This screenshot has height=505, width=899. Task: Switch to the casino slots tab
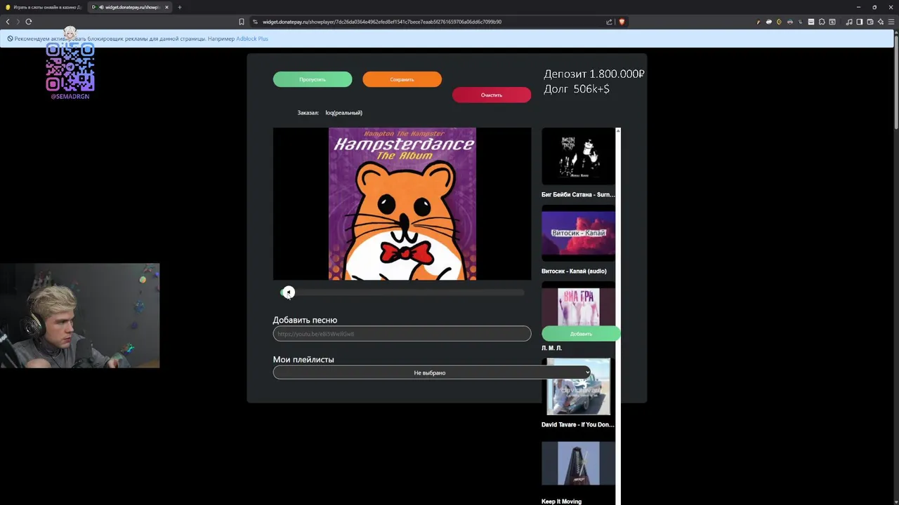(x=42, y=7)
